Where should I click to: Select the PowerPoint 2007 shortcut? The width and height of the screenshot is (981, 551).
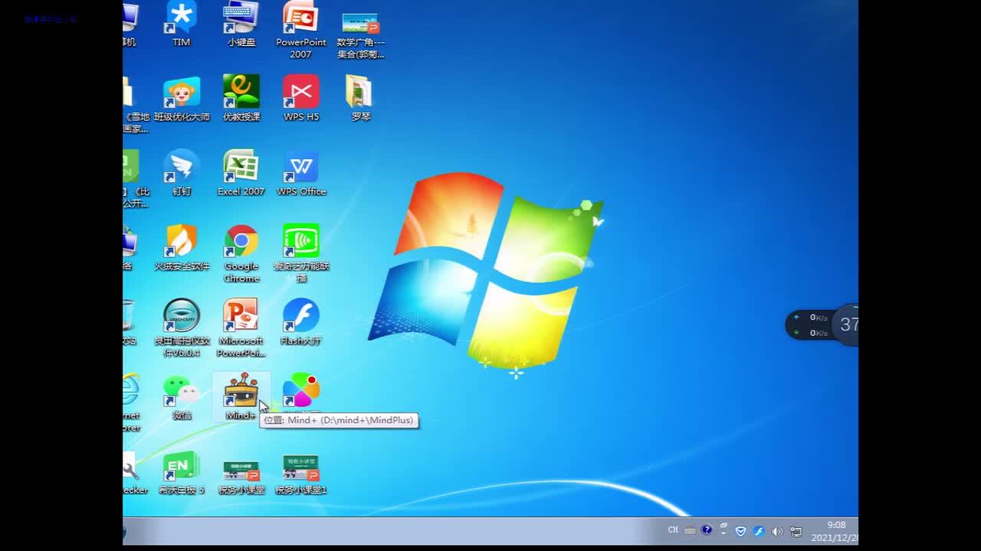pos(301,30)
